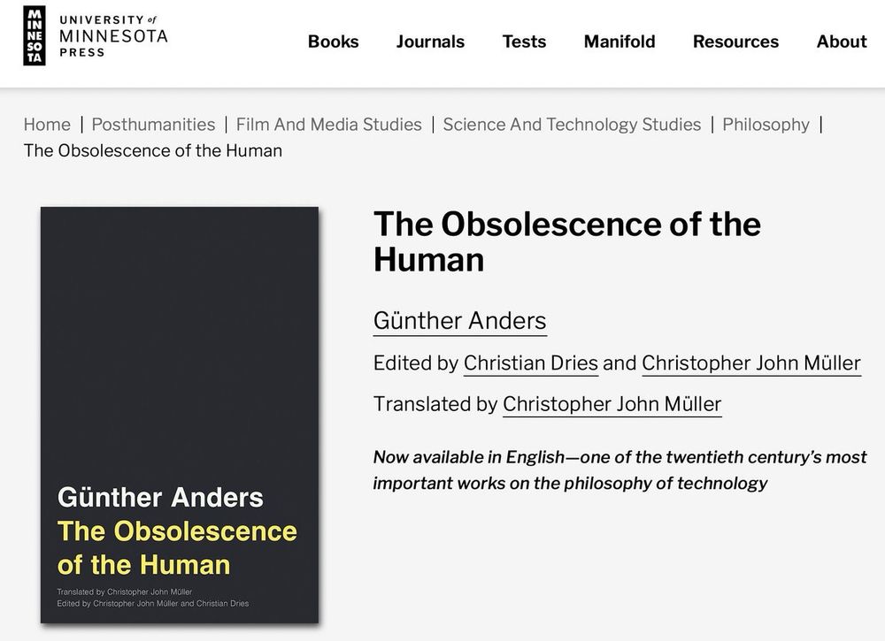The width and height of the screenshot is (885, 641).
Task: Click the Minnesota stacked-letters logo mark
Action: coord(35,36)
